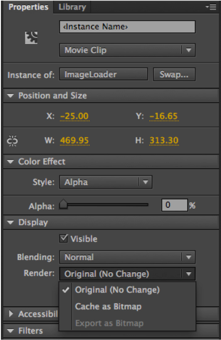This screenshot has width=221, height=340.
Task: Toggle the Visible checkbox
Action: tap(64, 239)
